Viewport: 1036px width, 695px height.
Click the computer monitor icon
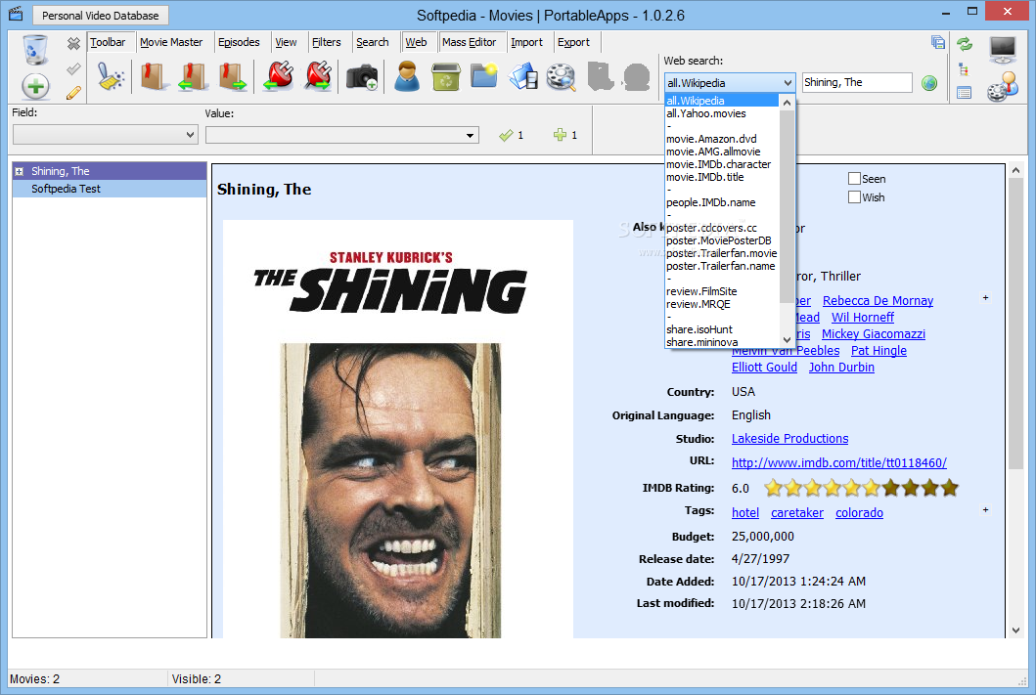[x=1003, y=50]
